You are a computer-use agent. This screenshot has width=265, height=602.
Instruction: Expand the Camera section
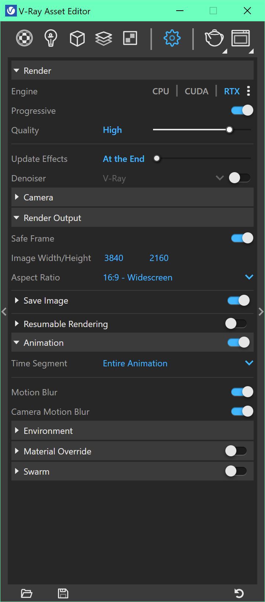(x=38, y=197)
